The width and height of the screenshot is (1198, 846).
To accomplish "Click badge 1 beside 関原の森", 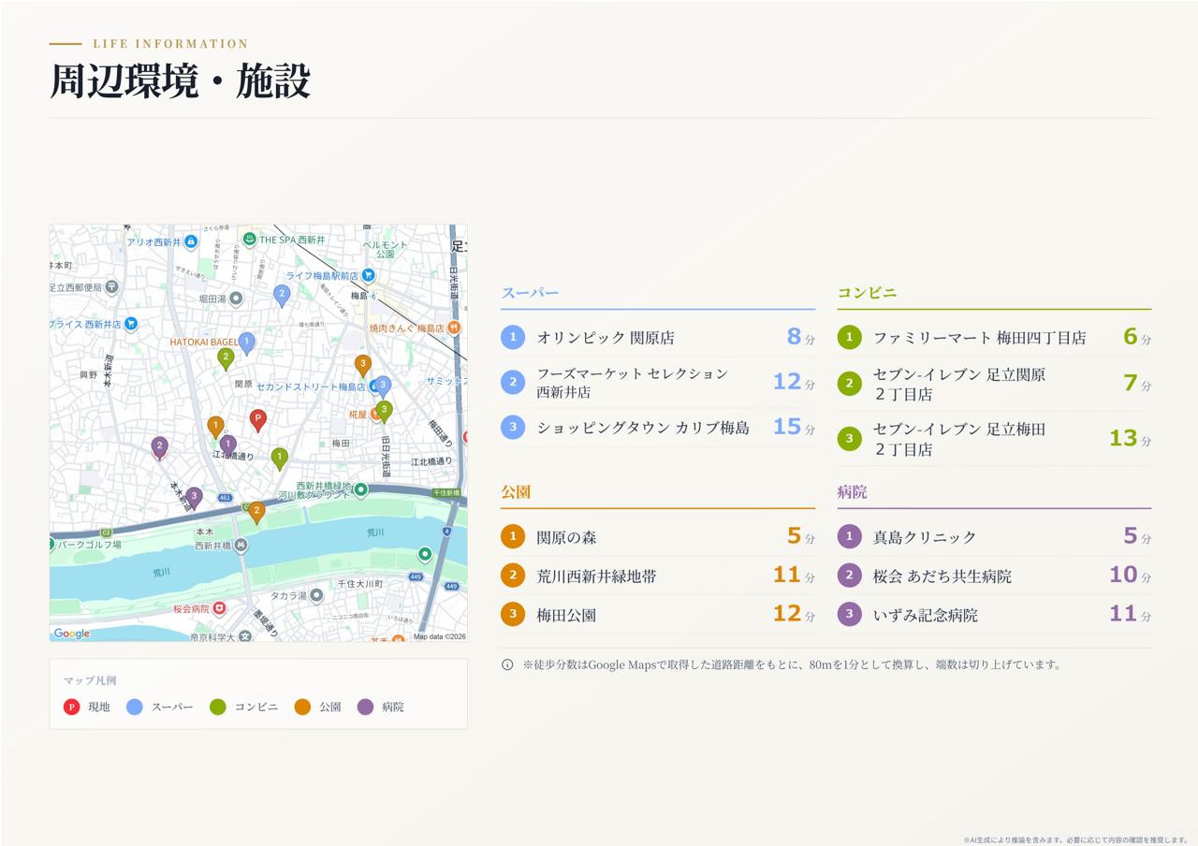I will [513, 536].
